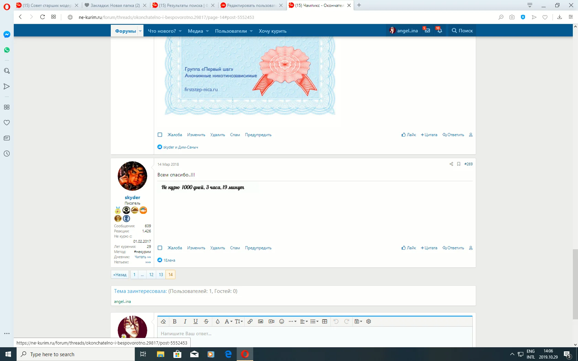Remove formatting with the eraser icon

(163, 321)
